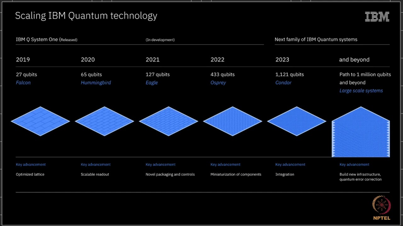Click 'Key advancement' above Integration

[x=290, y=164]
